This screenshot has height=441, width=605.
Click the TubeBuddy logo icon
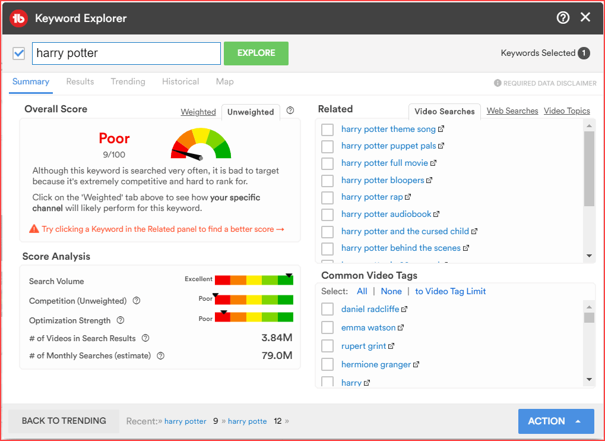point(18,18)
